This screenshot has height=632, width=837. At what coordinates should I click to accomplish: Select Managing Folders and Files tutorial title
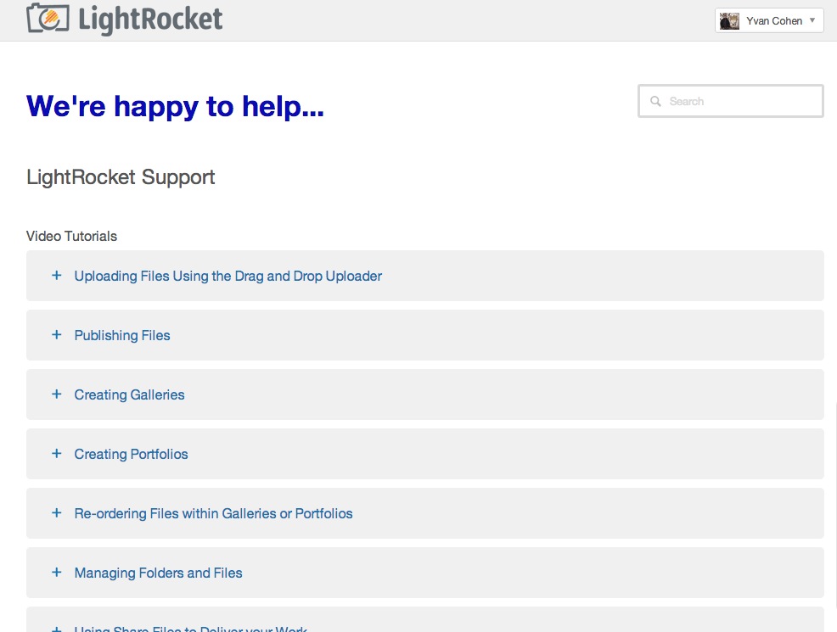click(x=158, y=573)
